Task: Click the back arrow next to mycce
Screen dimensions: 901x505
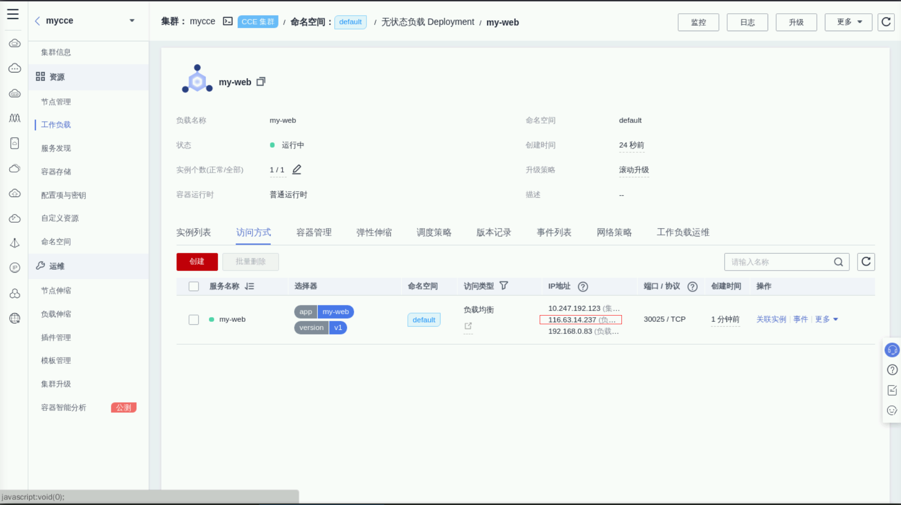Action: (x=37, y=21)
